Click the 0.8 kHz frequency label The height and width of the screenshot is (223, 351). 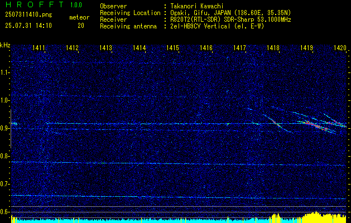tap(5, 156)
